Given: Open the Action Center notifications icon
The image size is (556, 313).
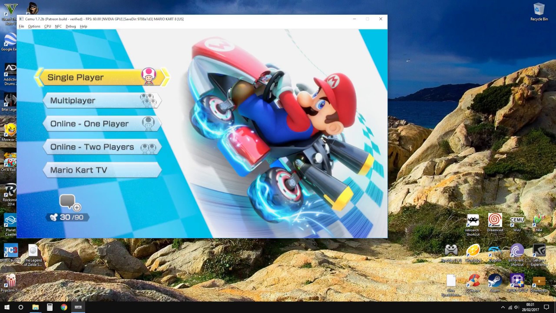Looking at the screenshot, I should click(546, 307).
